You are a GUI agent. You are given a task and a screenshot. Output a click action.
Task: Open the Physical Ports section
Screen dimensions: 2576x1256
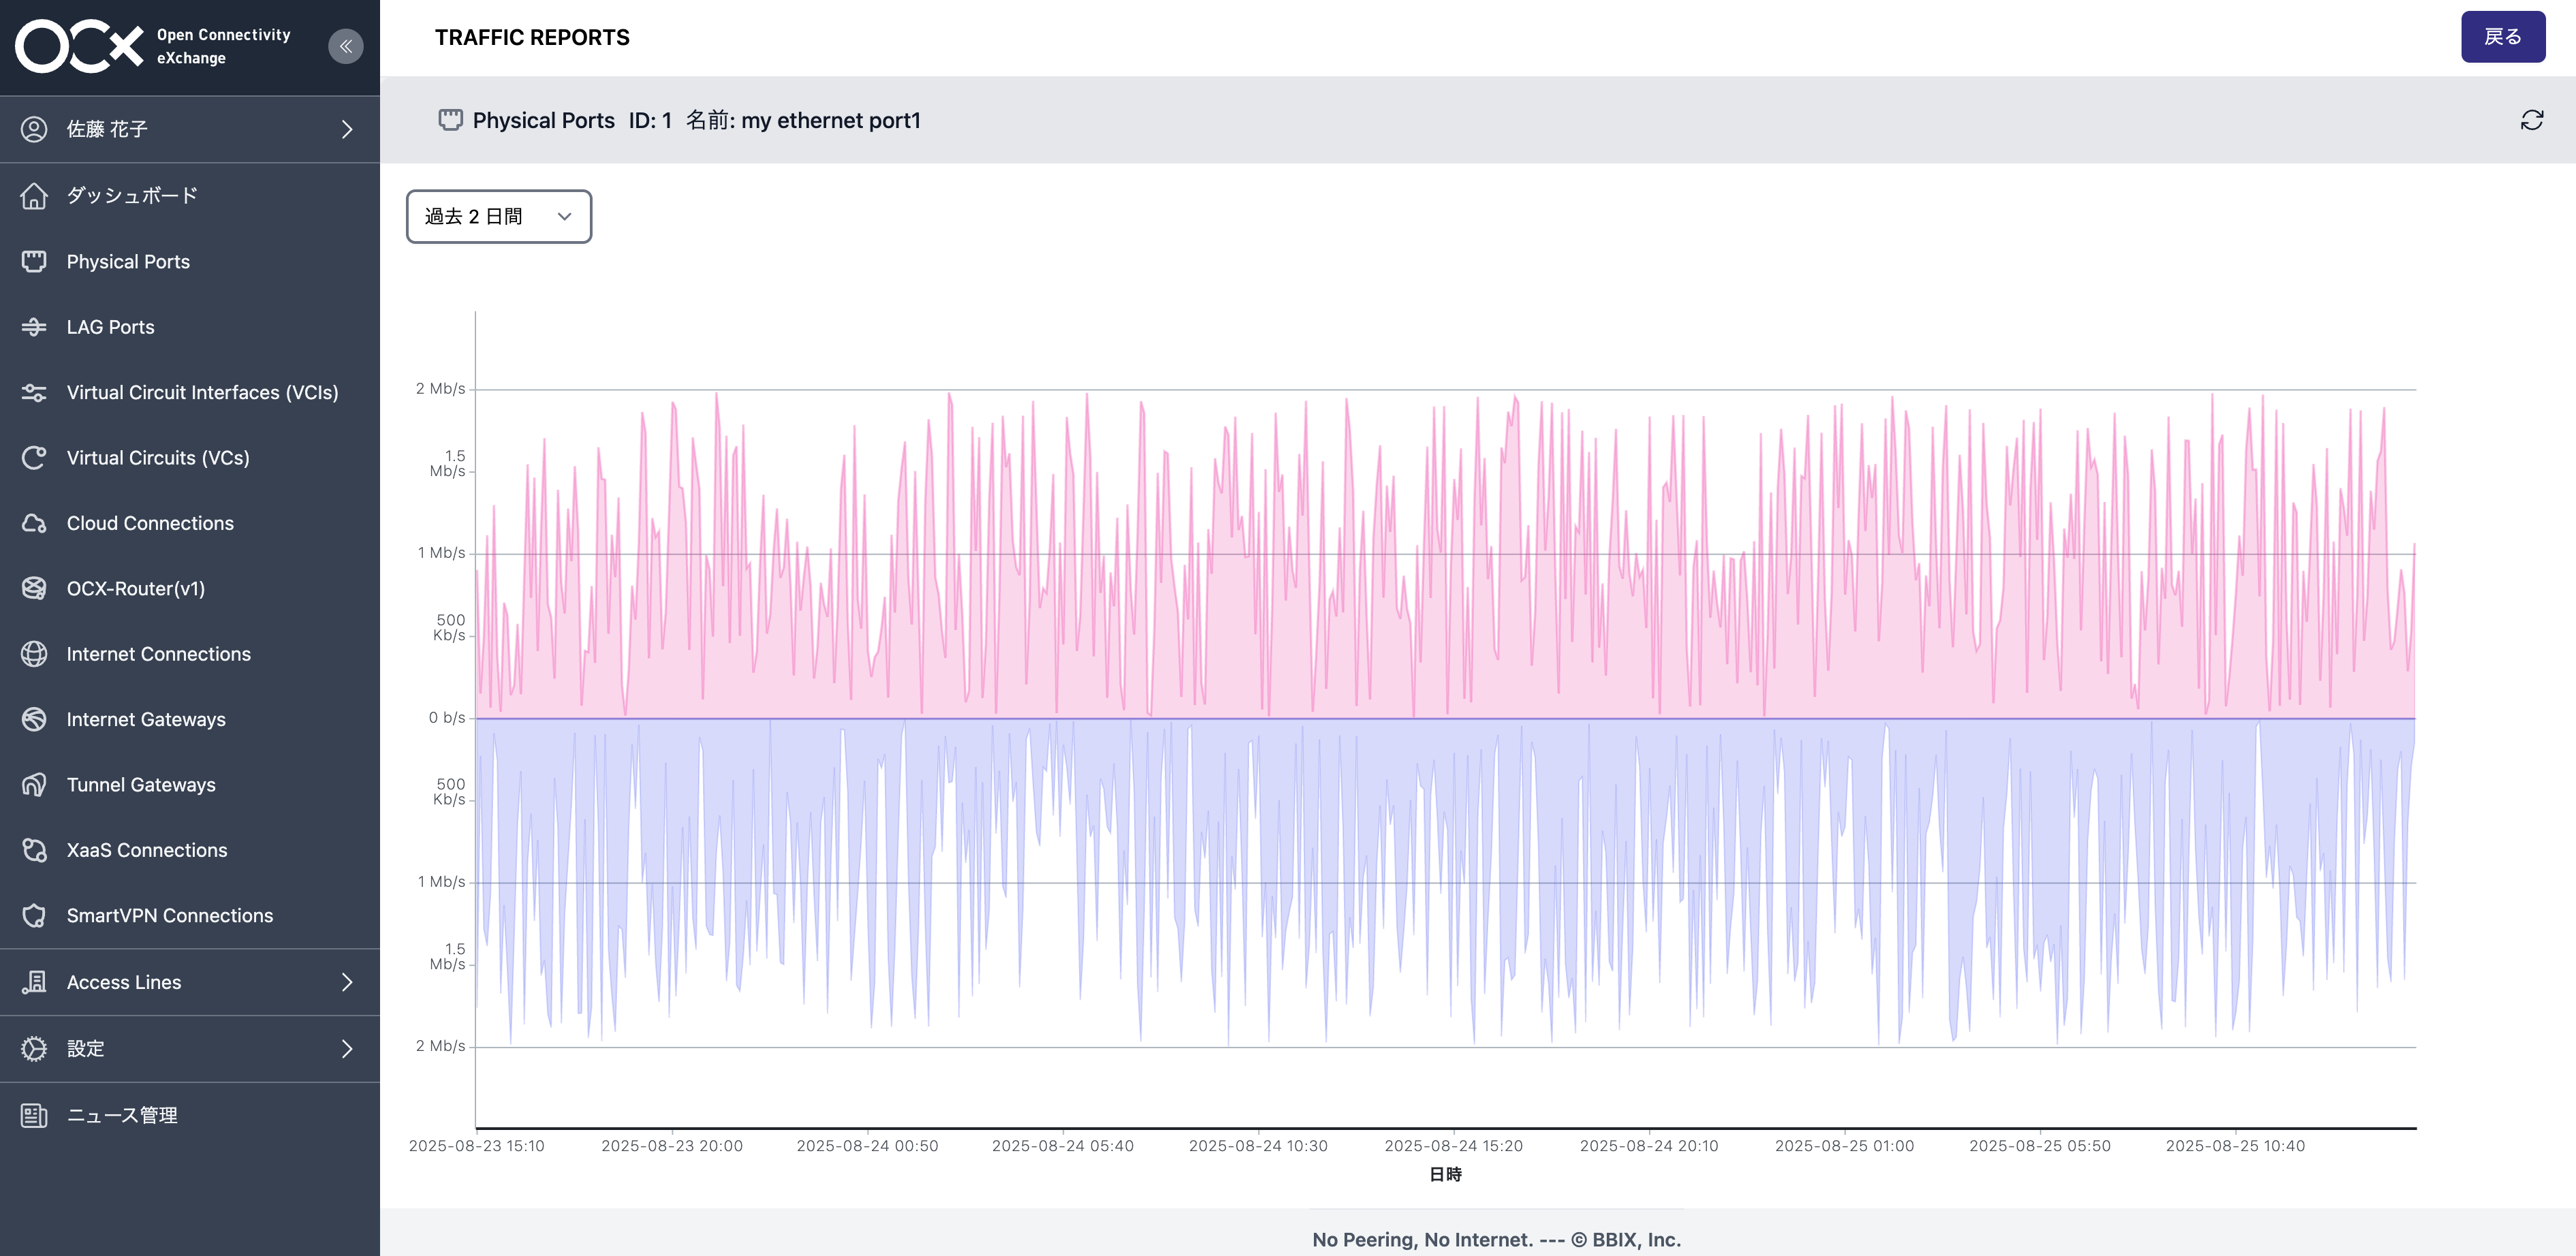pyautogui.click(x=127, y=261)
